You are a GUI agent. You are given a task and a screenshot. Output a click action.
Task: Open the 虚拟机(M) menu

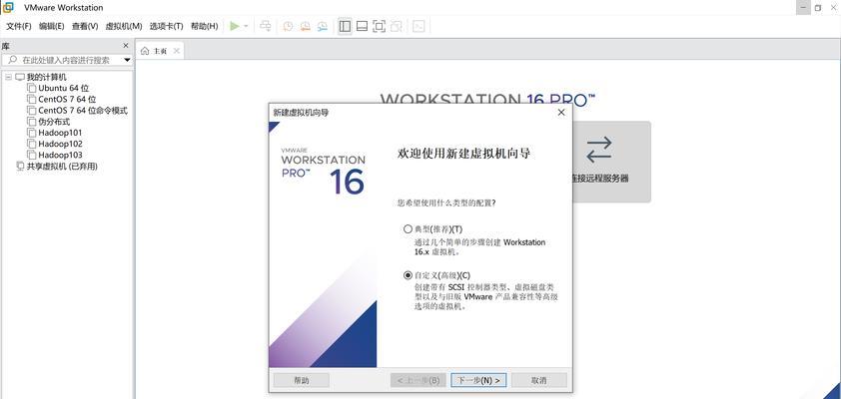pos(124,26)
